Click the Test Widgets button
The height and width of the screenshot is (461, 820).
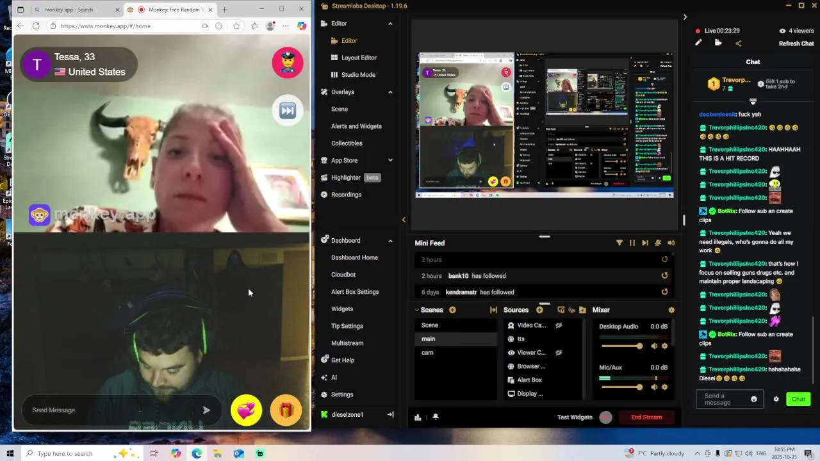[x=575, y=417]
